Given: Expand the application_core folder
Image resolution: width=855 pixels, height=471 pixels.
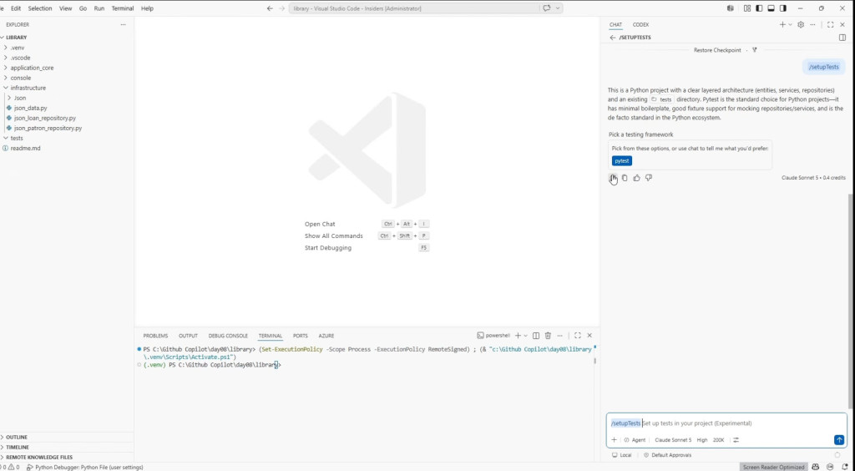Looking at the screenshot, I should 67,68.
